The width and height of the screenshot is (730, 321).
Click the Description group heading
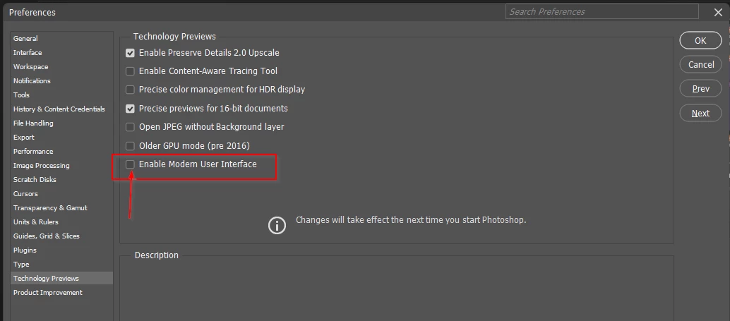157,255
